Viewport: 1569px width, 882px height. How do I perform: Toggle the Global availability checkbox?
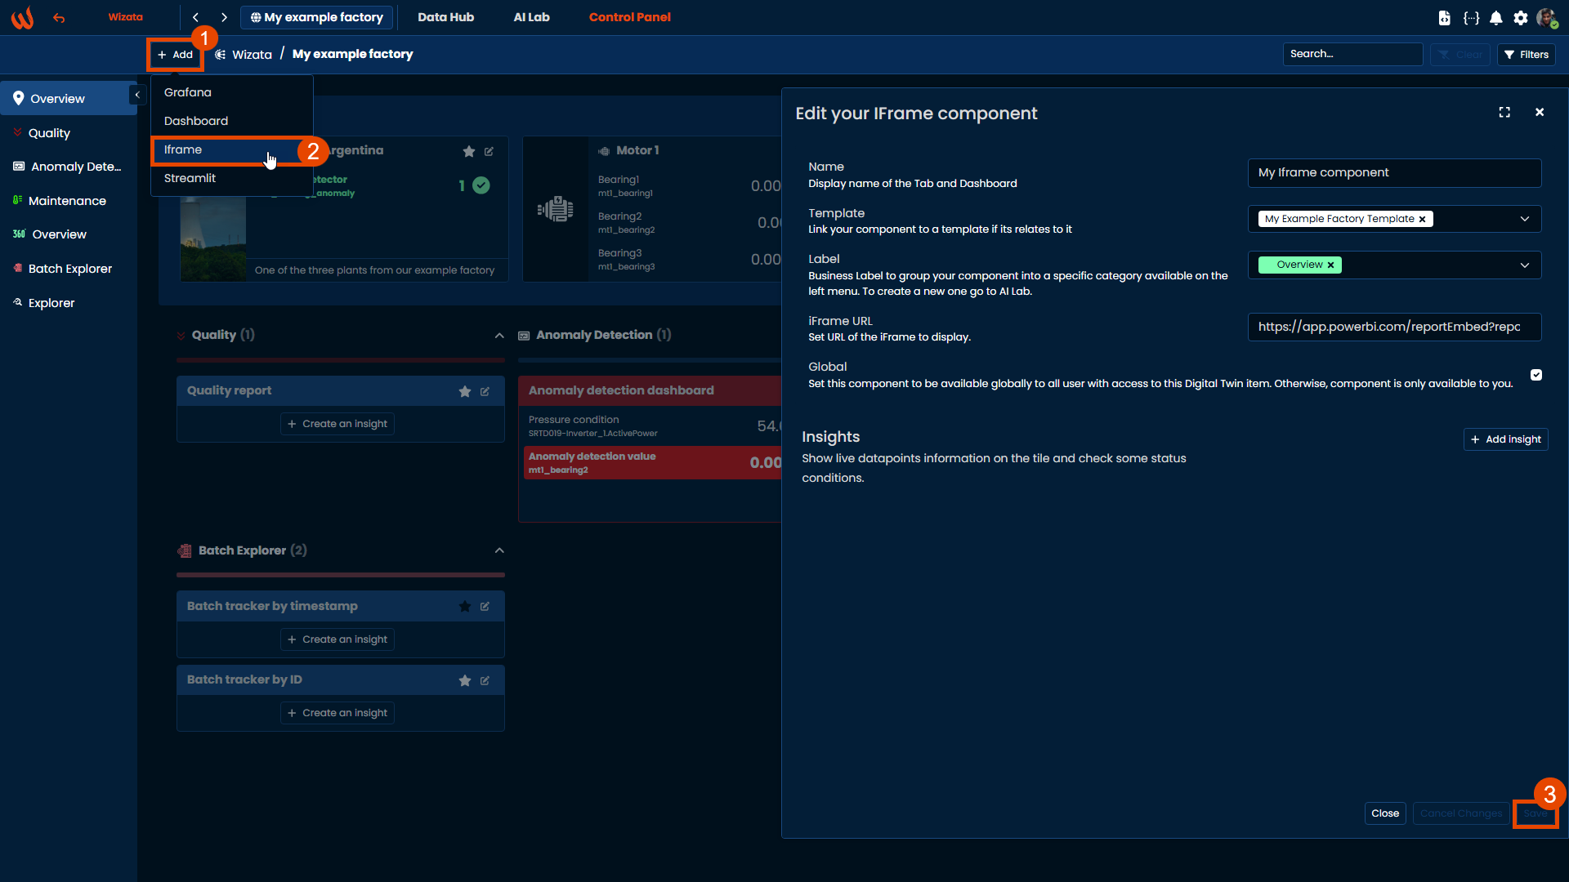point(1536,375)
